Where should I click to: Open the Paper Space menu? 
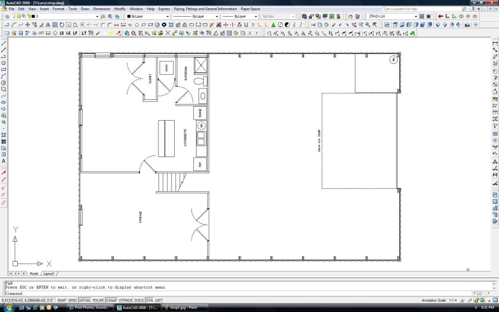tap(251, 9)
